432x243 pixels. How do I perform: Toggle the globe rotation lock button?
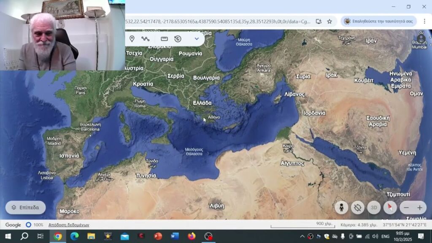click(x=358, y=208)
